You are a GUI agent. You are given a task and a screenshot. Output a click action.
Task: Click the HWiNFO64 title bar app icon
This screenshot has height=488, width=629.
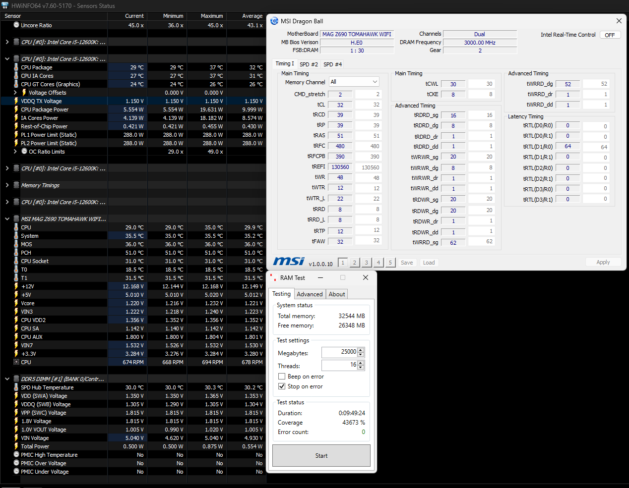point(5,5)
